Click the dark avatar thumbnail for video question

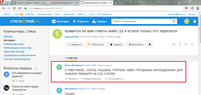click(x=7, y=88)
